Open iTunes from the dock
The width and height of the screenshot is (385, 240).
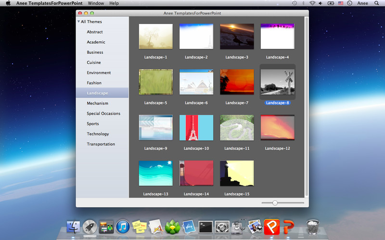coord(123,227)
